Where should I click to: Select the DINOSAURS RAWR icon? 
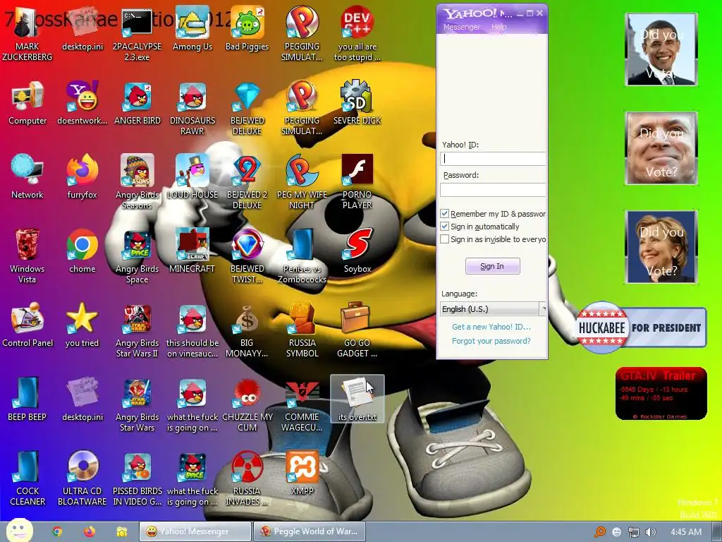click(192, 108)
